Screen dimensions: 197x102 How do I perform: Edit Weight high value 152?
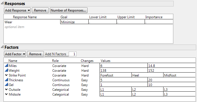[171, 70]
